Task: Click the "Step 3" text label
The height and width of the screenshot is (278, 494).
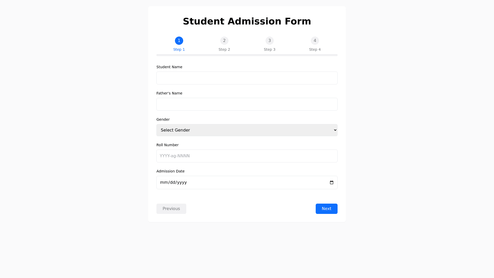Action: click(270, 49)
